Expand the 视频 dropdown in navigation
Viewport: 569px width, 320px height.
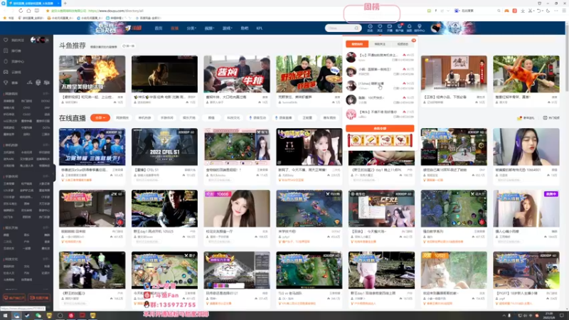pos(209,28)
